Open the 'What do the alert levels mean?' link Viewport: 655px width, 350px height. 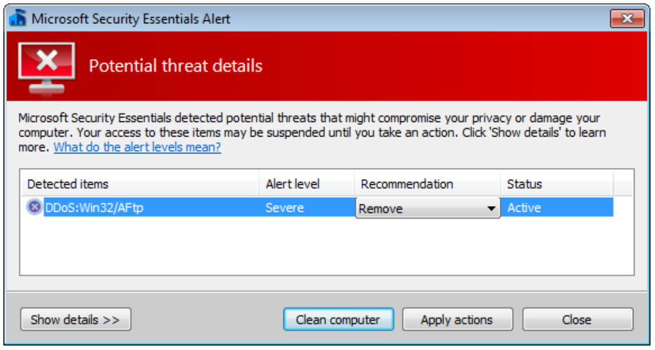pyautogui.click(x=137, y=148)
